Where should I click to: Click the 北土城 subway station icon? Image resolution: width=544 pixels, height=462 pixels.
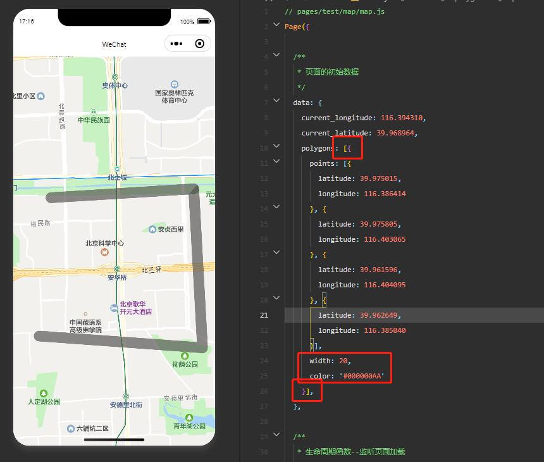[117, 169]
